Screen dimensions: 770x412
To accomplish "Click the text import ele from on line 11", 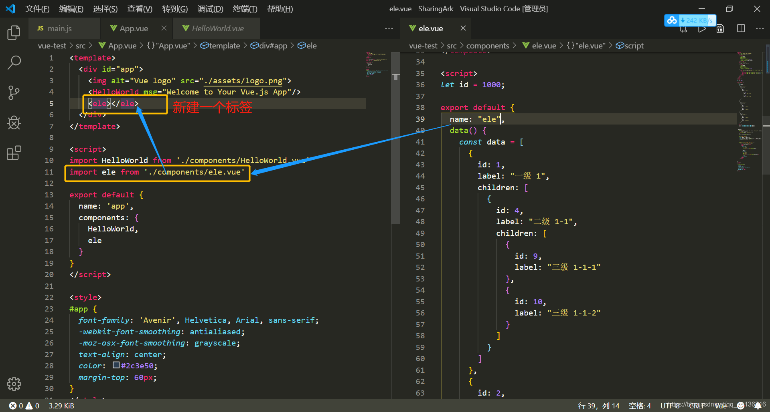I will (x=104, y=172).
